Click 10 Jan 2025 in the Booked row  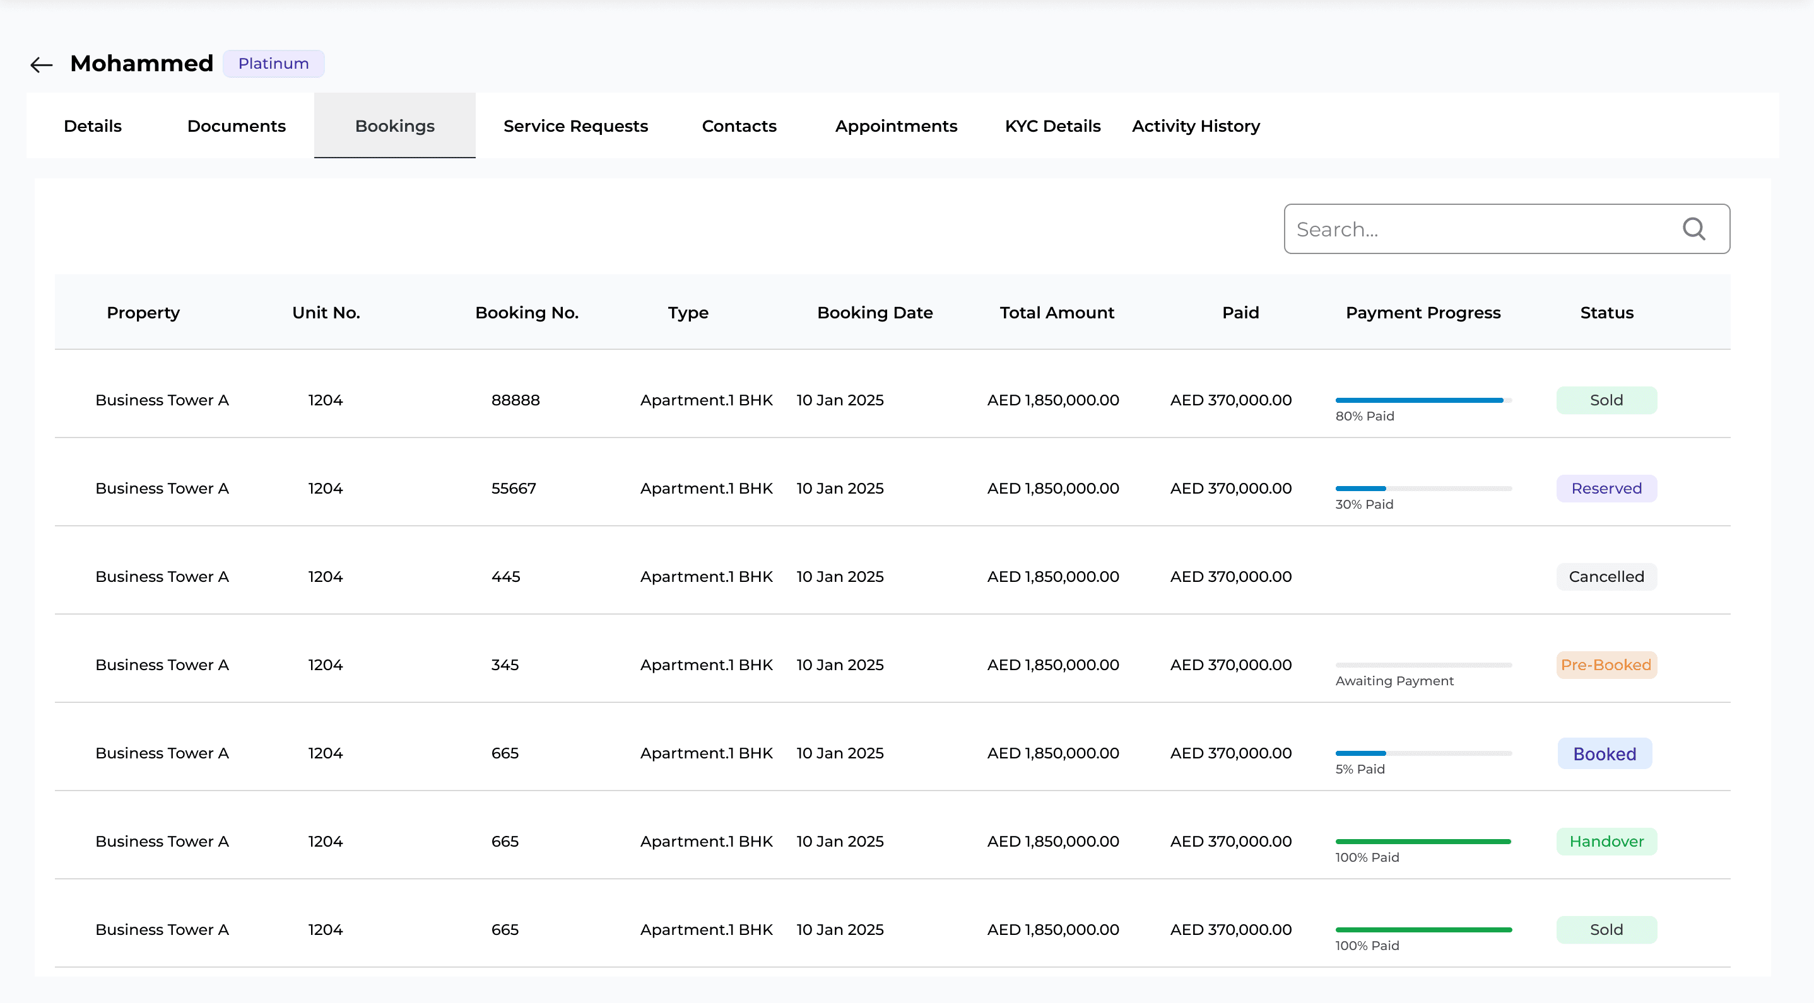839,753
